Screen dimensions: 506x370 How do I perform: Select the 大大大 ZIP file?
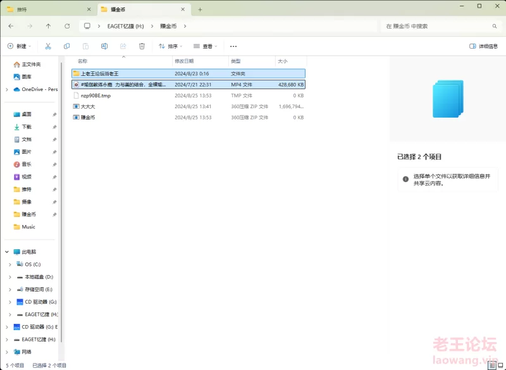(88, 106)
